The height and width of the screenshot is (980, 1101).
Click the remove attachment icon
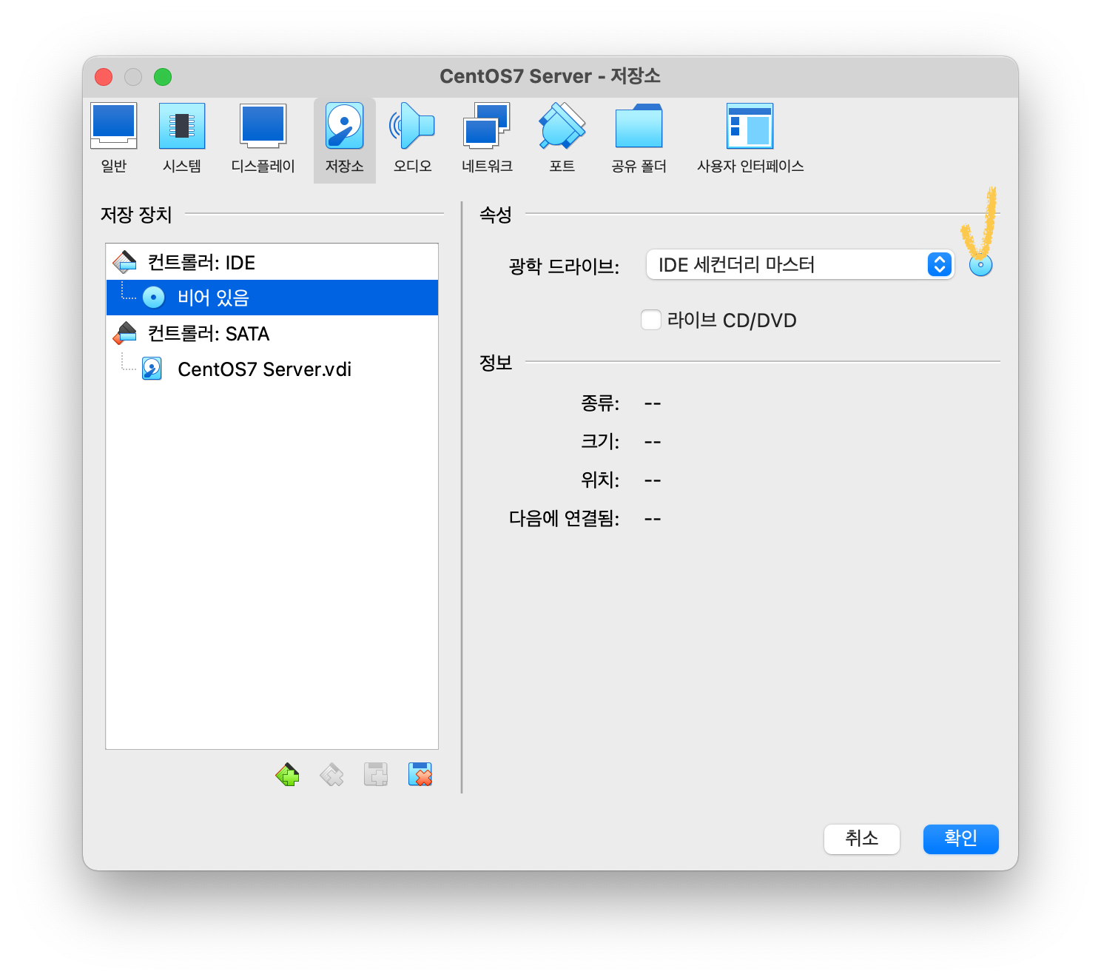420,775
